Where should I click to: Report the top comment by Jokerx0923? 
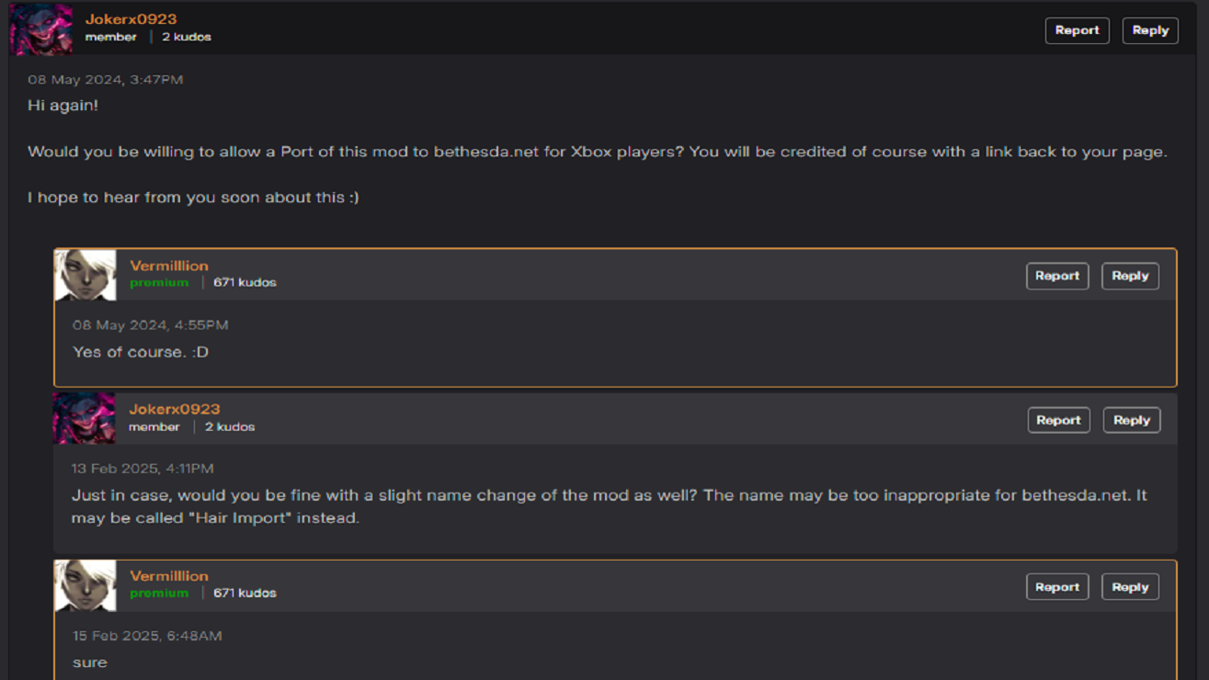pyautogui.click(x=1077, y=30)
